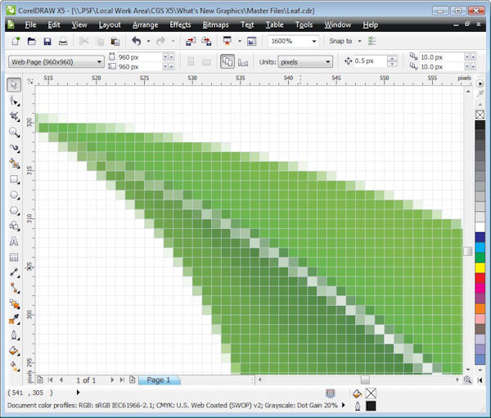Viewport: 491px width, 418px height.
Task: Select the Zoom tool in the toolbox
Action: 14,132
